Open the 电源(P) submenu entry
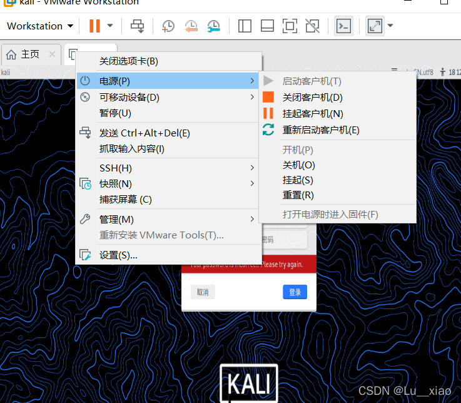 168,81
